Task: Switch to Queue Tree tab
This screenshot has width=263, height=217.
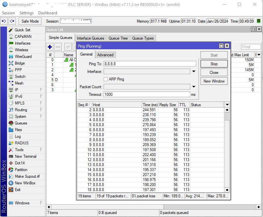Action: tap(118, 38)
